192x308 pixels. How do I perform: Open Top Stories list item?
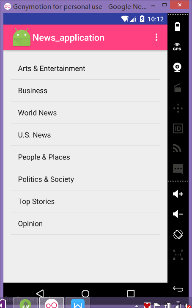(85, 201)
